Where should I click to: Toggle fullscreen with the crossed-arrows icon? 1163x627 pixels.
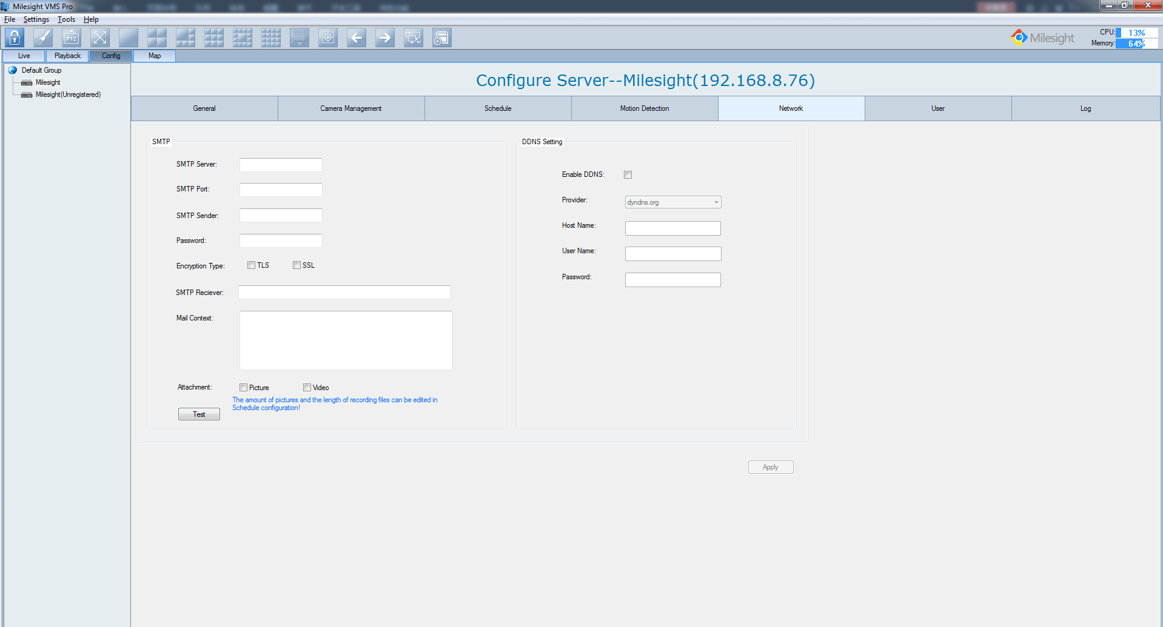[x=100, y=38]
